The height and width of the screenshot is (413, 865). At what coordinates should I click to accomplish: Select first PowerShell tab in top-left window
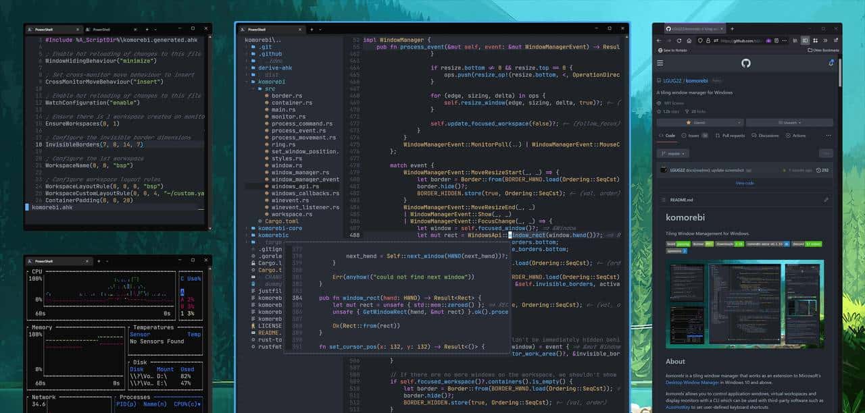pos(54,29)
